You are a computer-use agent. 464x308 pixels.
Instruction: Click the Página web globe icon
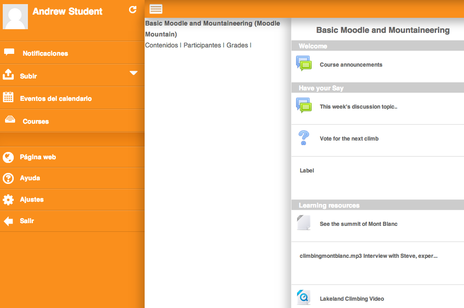point(8,157)
